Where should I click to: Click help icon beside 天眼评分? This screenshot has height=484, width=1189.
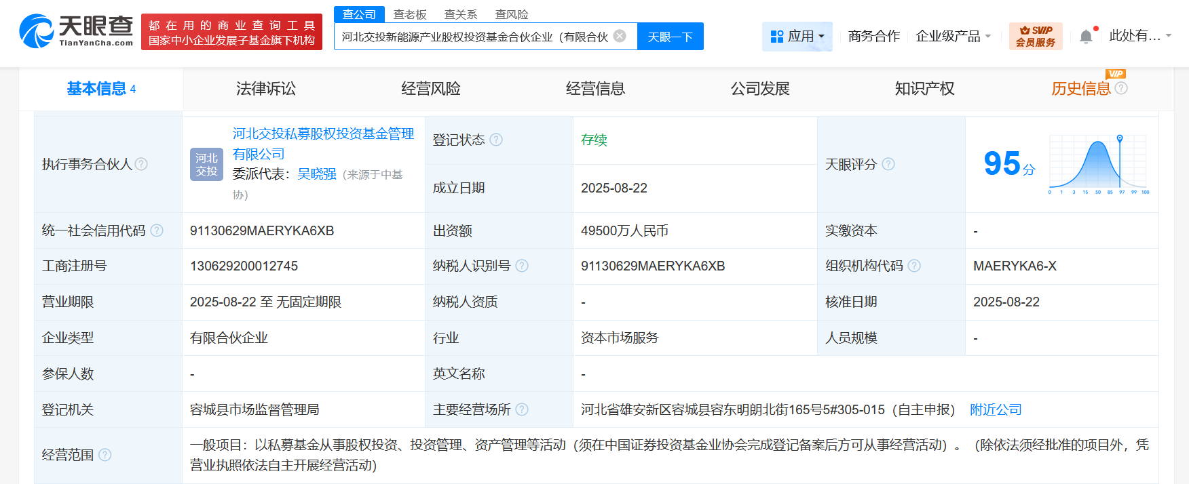pos(888,164)
